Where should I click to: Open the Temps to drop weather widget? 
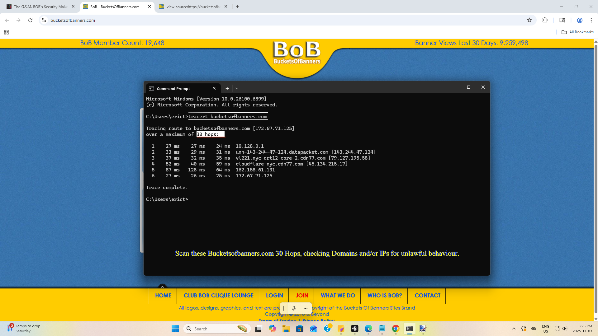(24, 329)
